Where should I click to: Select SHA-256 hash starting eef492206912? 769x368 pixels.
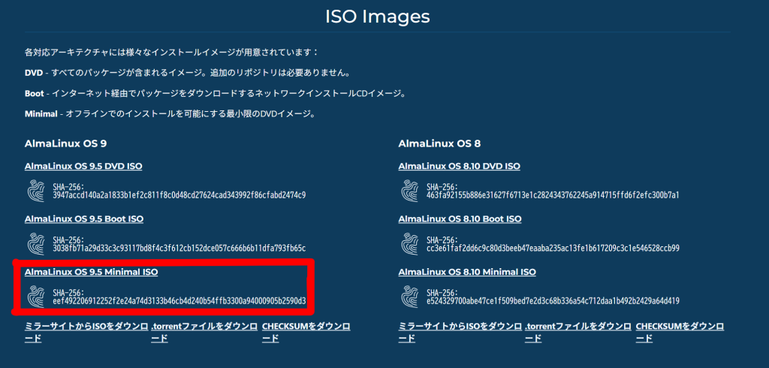coord(179,300)
